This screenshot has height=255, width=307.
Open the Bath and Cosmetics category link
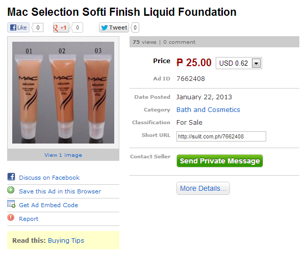208,109
